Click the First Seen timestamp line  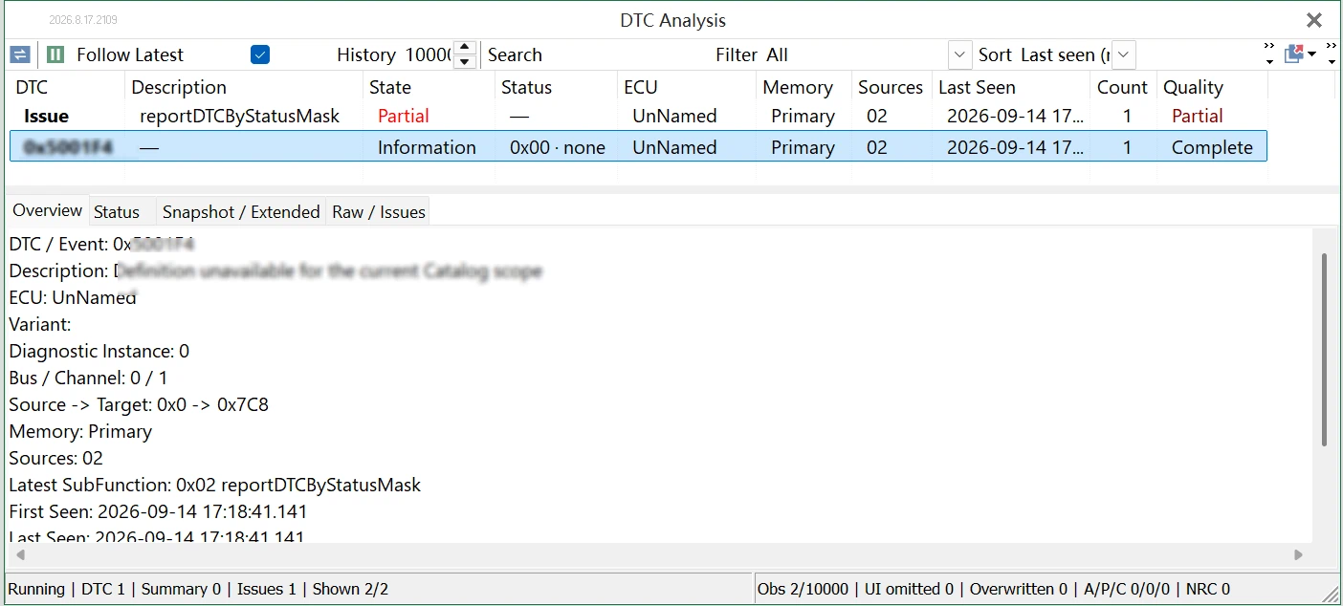159,511
